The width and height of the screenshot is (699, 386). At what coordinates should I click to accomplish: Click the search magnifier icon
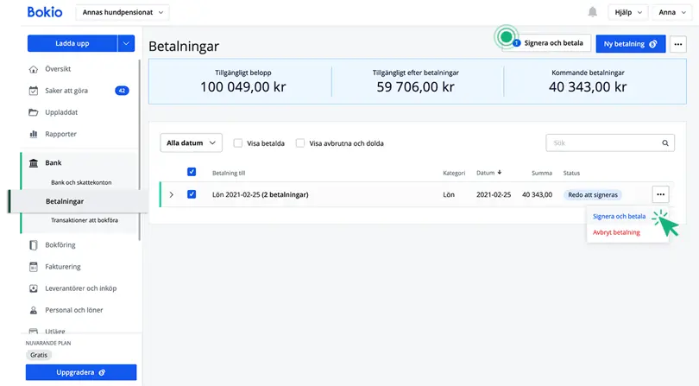665,142
